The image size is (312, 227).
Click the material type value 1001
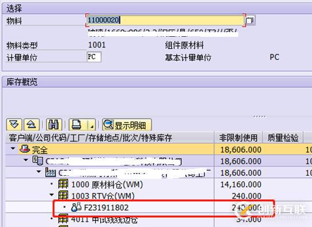97,45
